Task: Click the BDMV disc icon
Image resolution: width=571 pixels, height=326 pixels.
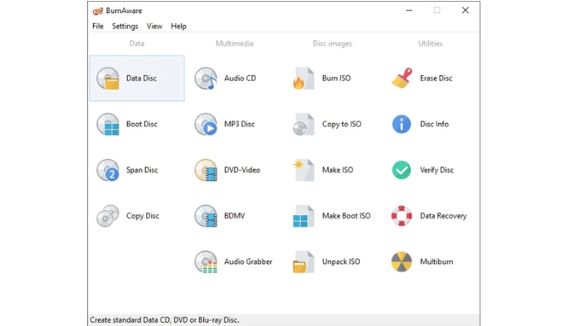Action: coord(206,216)
